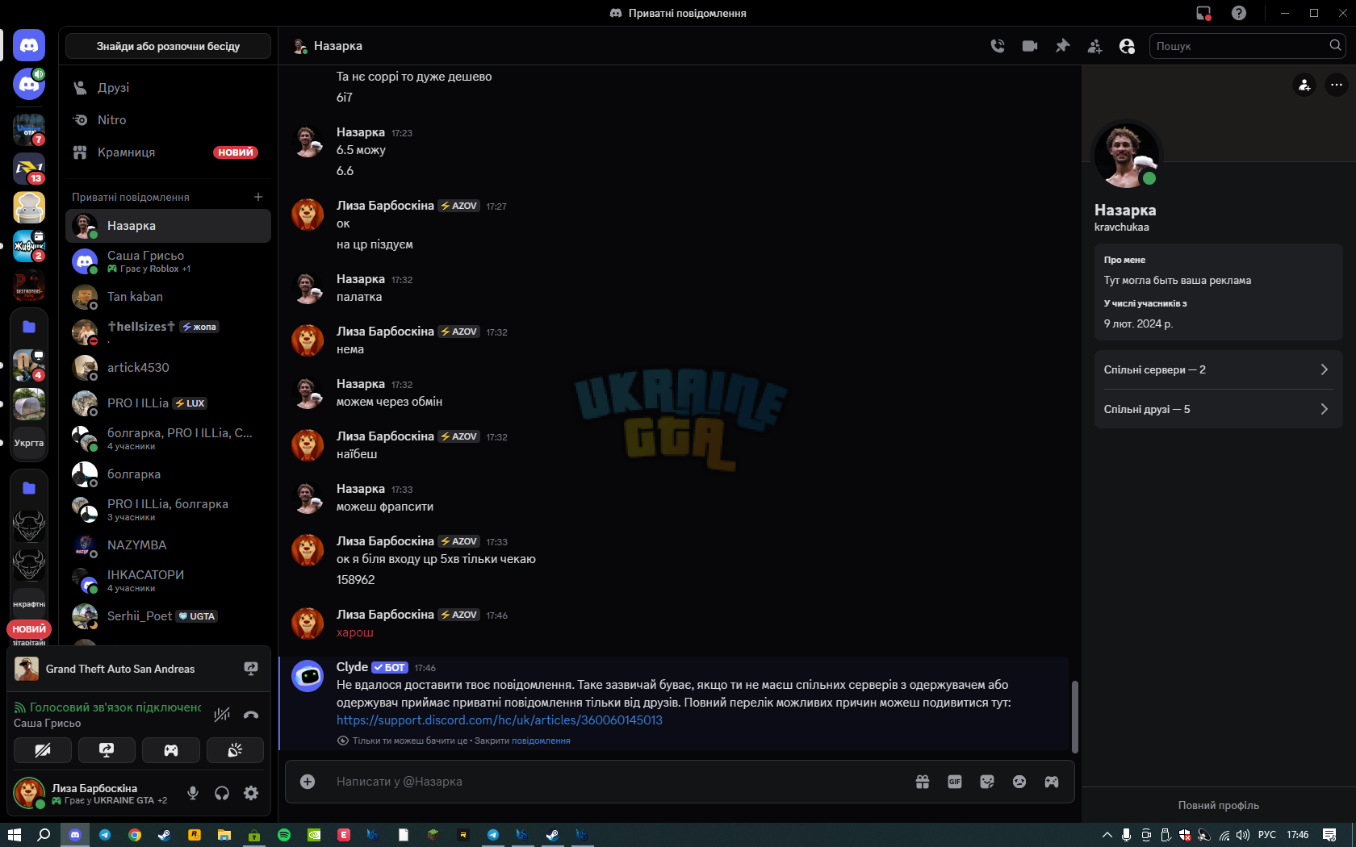Open Chrome from the taskbar
The image size is (1356, 847).
point(135,835)
